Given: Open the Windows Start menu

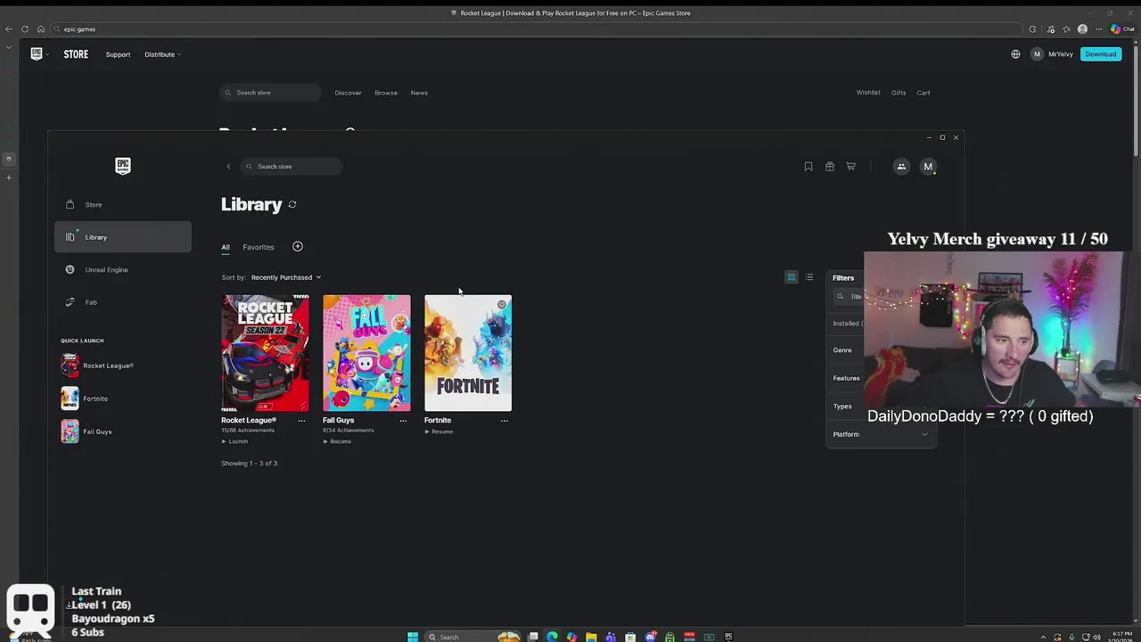Looking at the screenshot, I should point(413,637).
